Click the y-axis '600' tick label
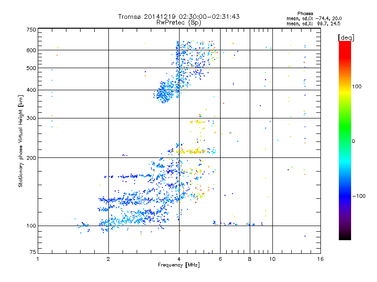 coord(31,50)
